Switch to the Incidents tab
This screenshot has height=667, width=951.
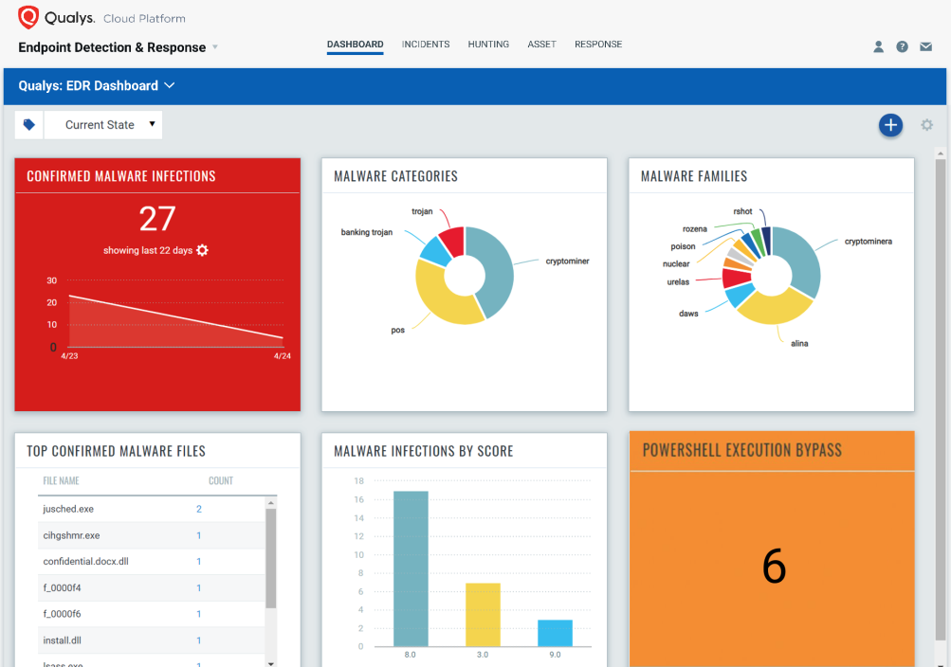click(x=426, y=45)
